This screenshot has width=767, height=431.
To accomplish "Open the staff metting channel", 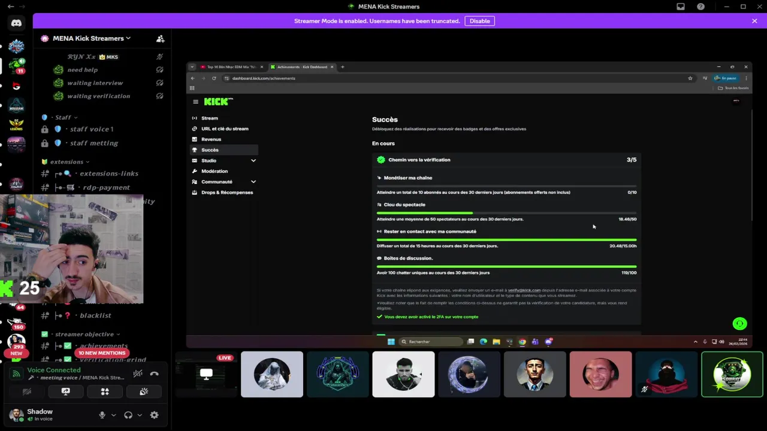I will (93, 143).
